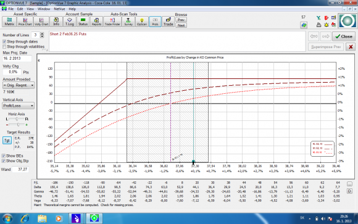This screenshot has height=224, width=358.
Task: Click the yellow alarm bell icon
Action: click(x=326, y=25)
